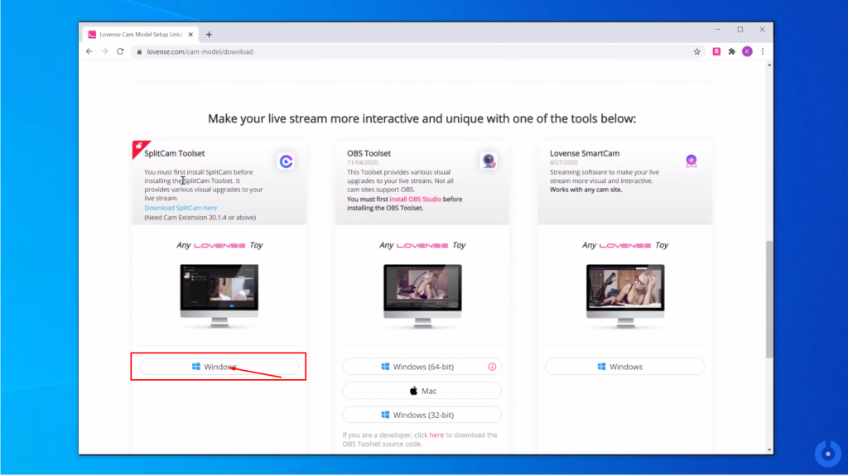This screenshot has height=476, width=848.
Task: Bookmark this page with the star icon
Action: [x=697, y=51]
